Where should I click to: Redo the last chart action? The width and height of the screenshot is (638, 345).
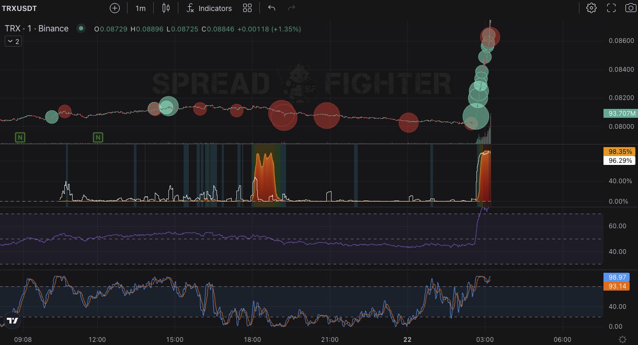coord(291,8)
